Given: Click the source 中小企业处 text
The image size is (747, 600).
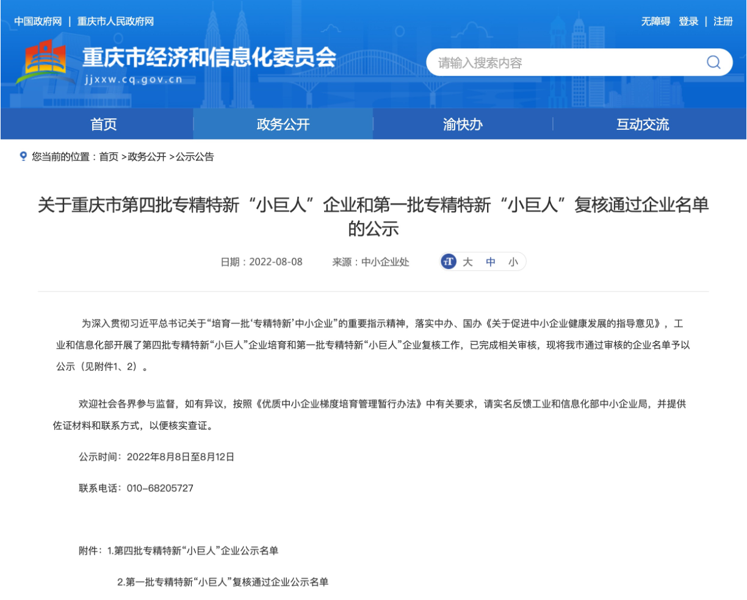Looking at the screenshot, I should tap(385, 262).
